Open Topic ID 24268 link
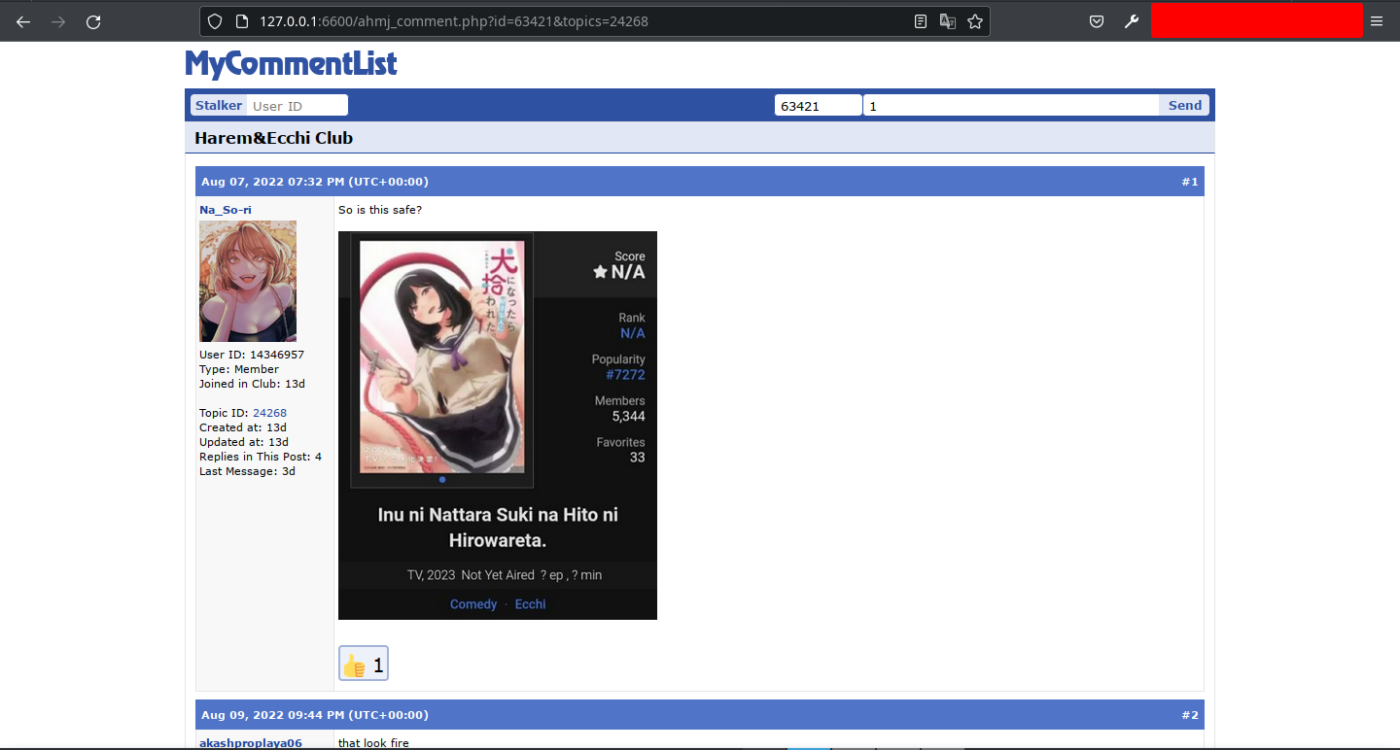Image resolution: width=1400 pixels, height=750 pixels. [x=269, y=413]
